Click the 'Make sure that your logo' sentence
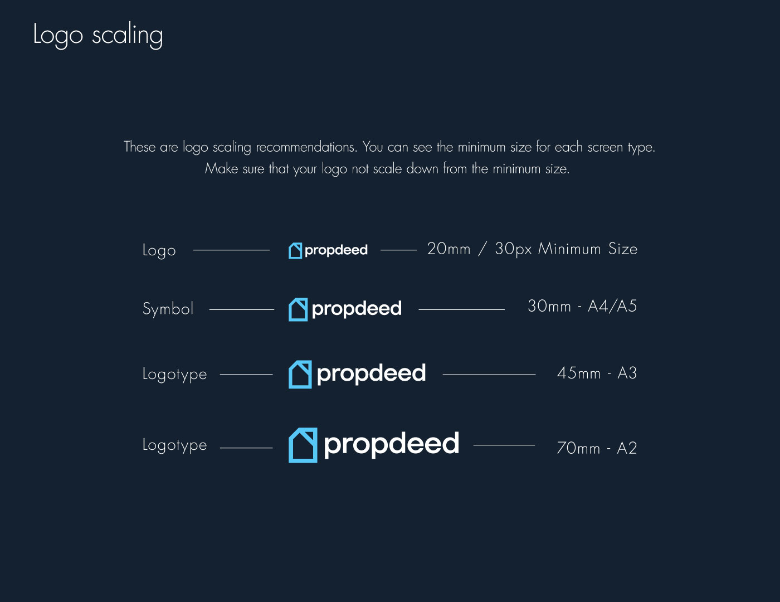This screenshot has height=602, width=780. 387,169
